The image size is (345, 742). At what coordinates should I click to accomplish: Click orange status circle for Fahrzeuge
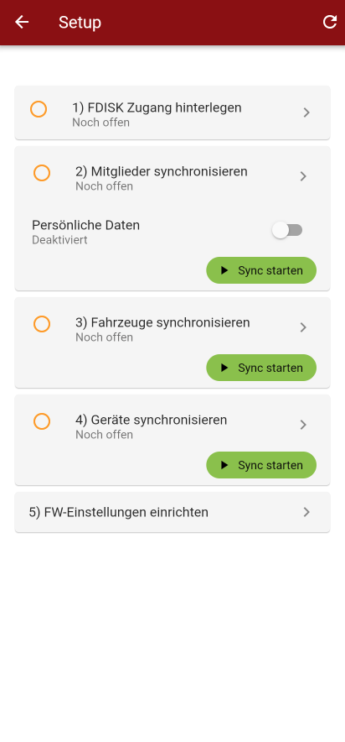[x=42, y=324]
